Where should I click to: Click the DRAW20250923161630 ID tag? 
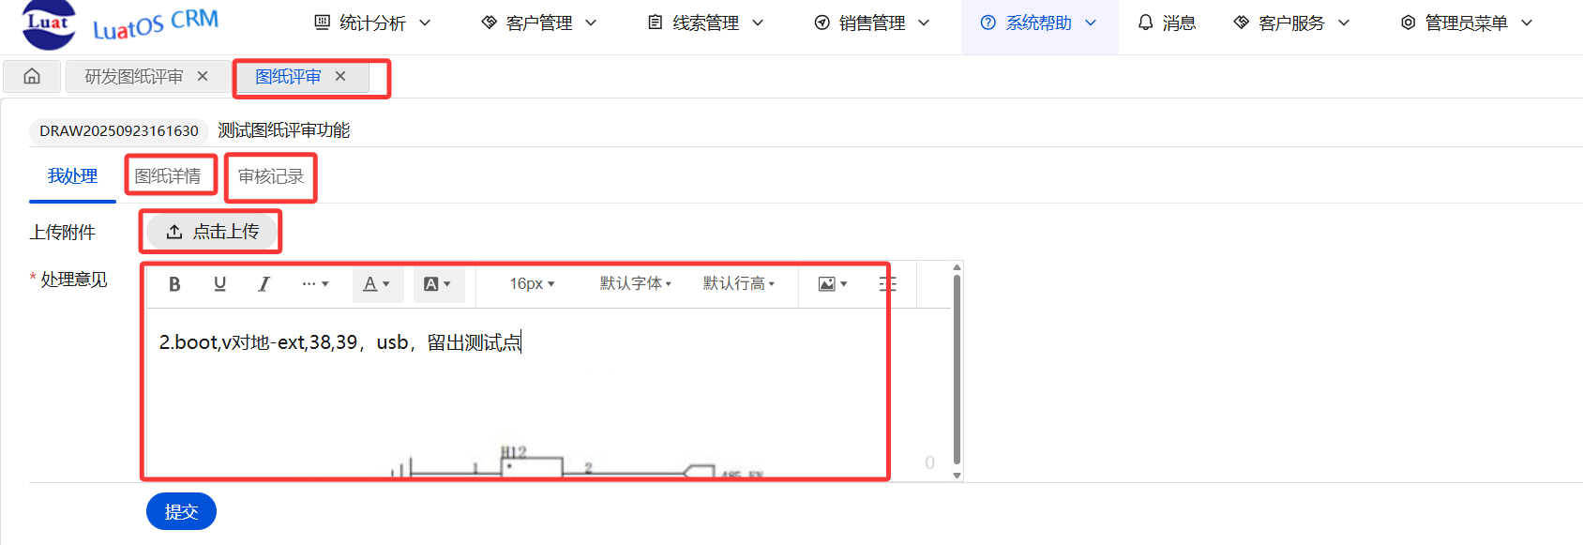[119, 130]
